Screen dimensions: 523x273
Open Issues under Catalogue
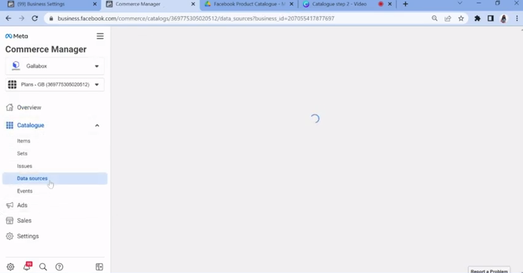click(x=24, y=166)
